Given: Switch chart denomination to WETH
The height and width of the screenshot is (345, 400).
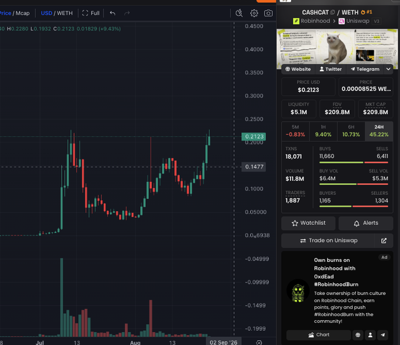Looking at the screenshot, I should (x=65, y=13).
